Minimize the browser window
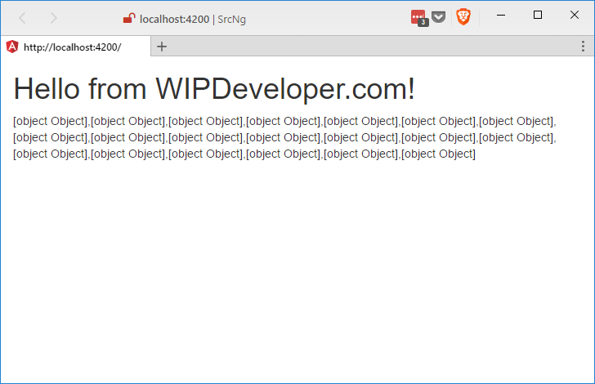Image resolution: width=595 pixels, height=384 pixels. coord(501,16)
